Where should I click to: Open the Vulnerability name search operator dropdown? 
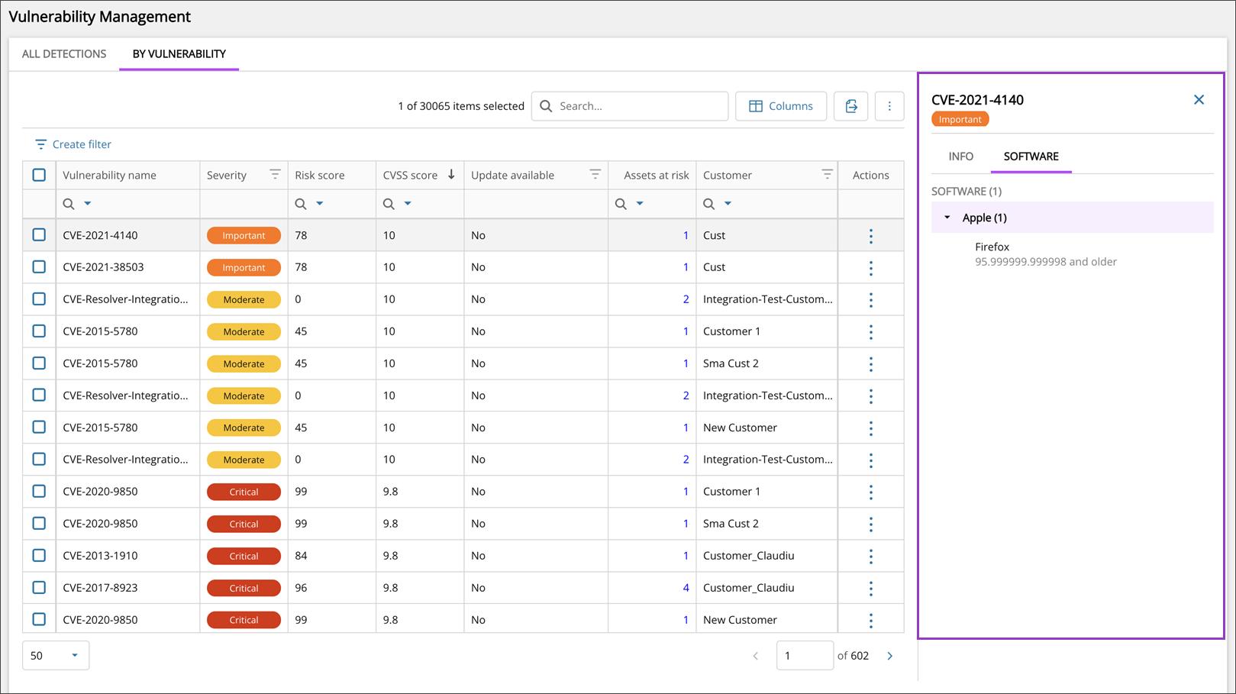click(x=88, y=204)
